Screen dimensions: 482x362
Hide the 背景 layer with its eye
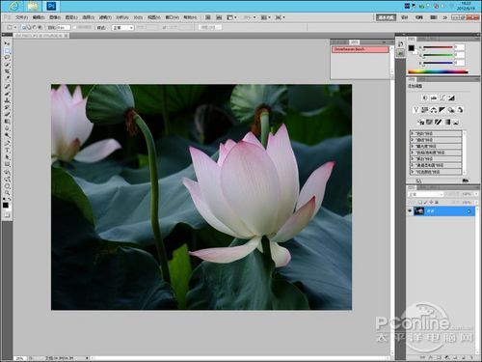pos(410,211)
